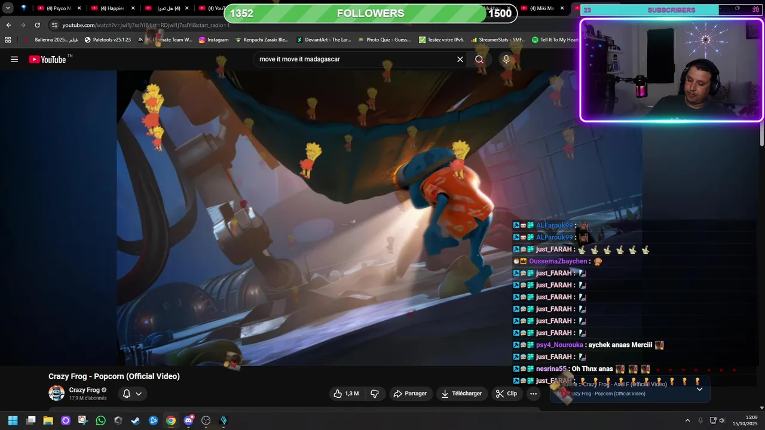Open the 'Tell It To My Heart' bookmark
The width and height of the screenshot is (765, 430).
(555, 40)
